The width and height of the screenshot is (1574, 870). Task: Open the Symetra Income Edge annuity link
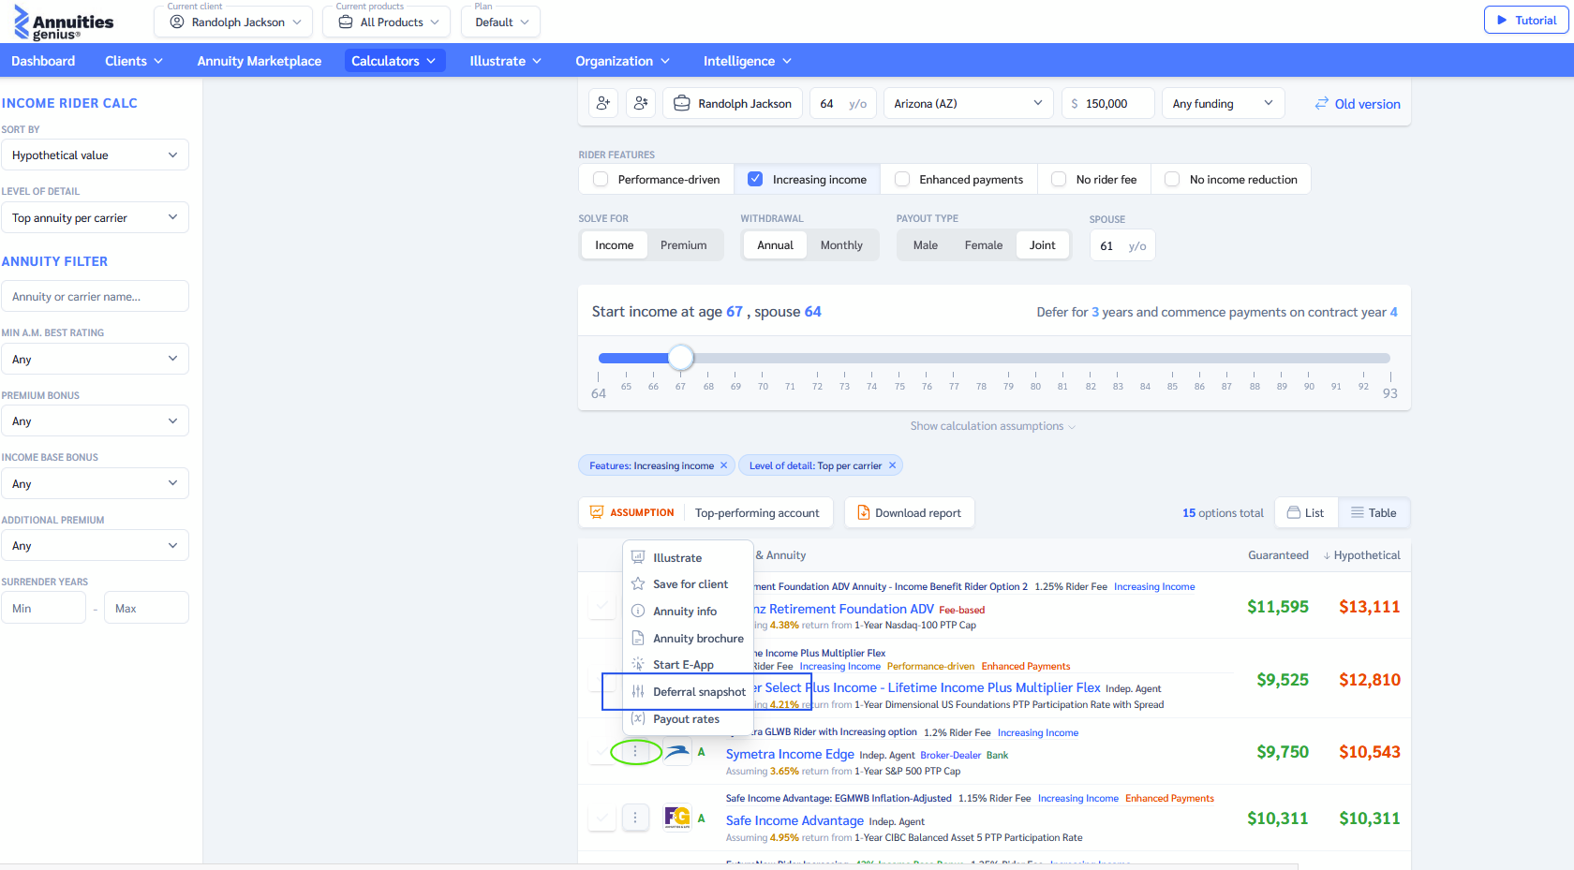pos(790,754)
